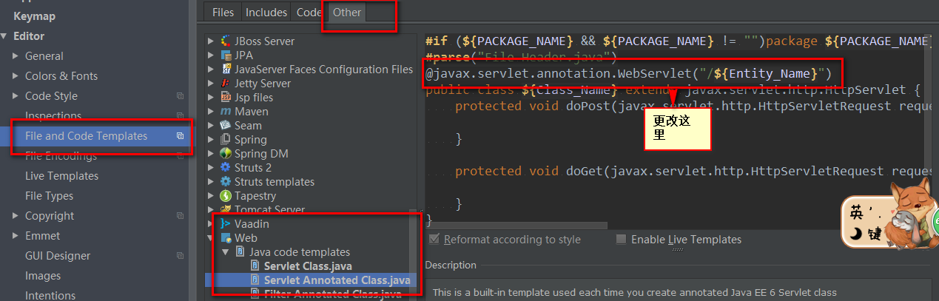Viewport: 939px width, 301px height.
Task: Expand the Copyright settings node
Action: point(16,216)
